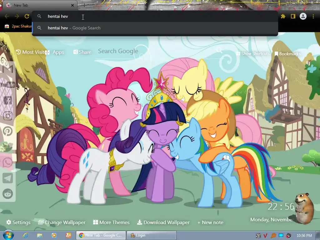Open the 2pac Shakur bookmark
Screen dimensions: 320x240
coord(18,26)
